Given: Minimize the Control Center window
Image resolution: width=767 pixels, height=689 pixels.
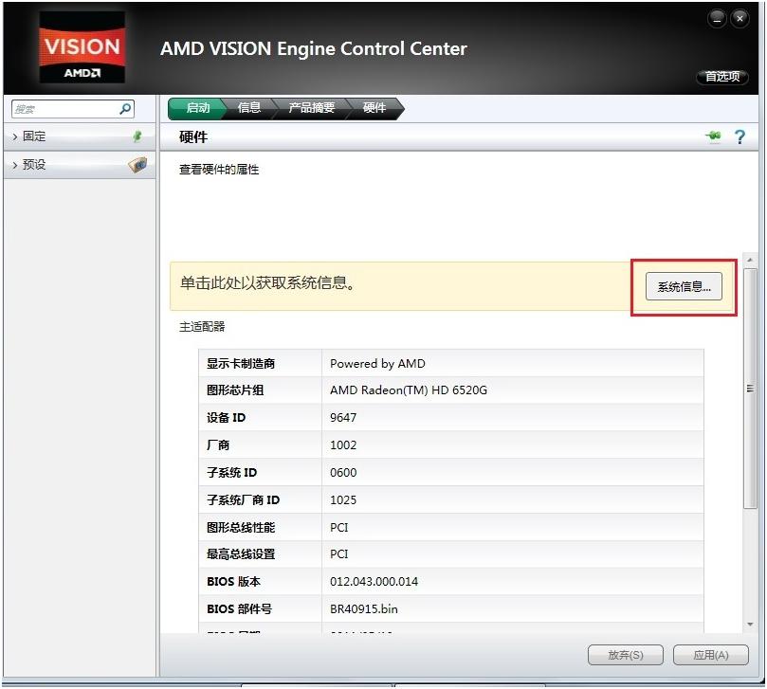Looking at the screenshot, I should coord(717,19).
